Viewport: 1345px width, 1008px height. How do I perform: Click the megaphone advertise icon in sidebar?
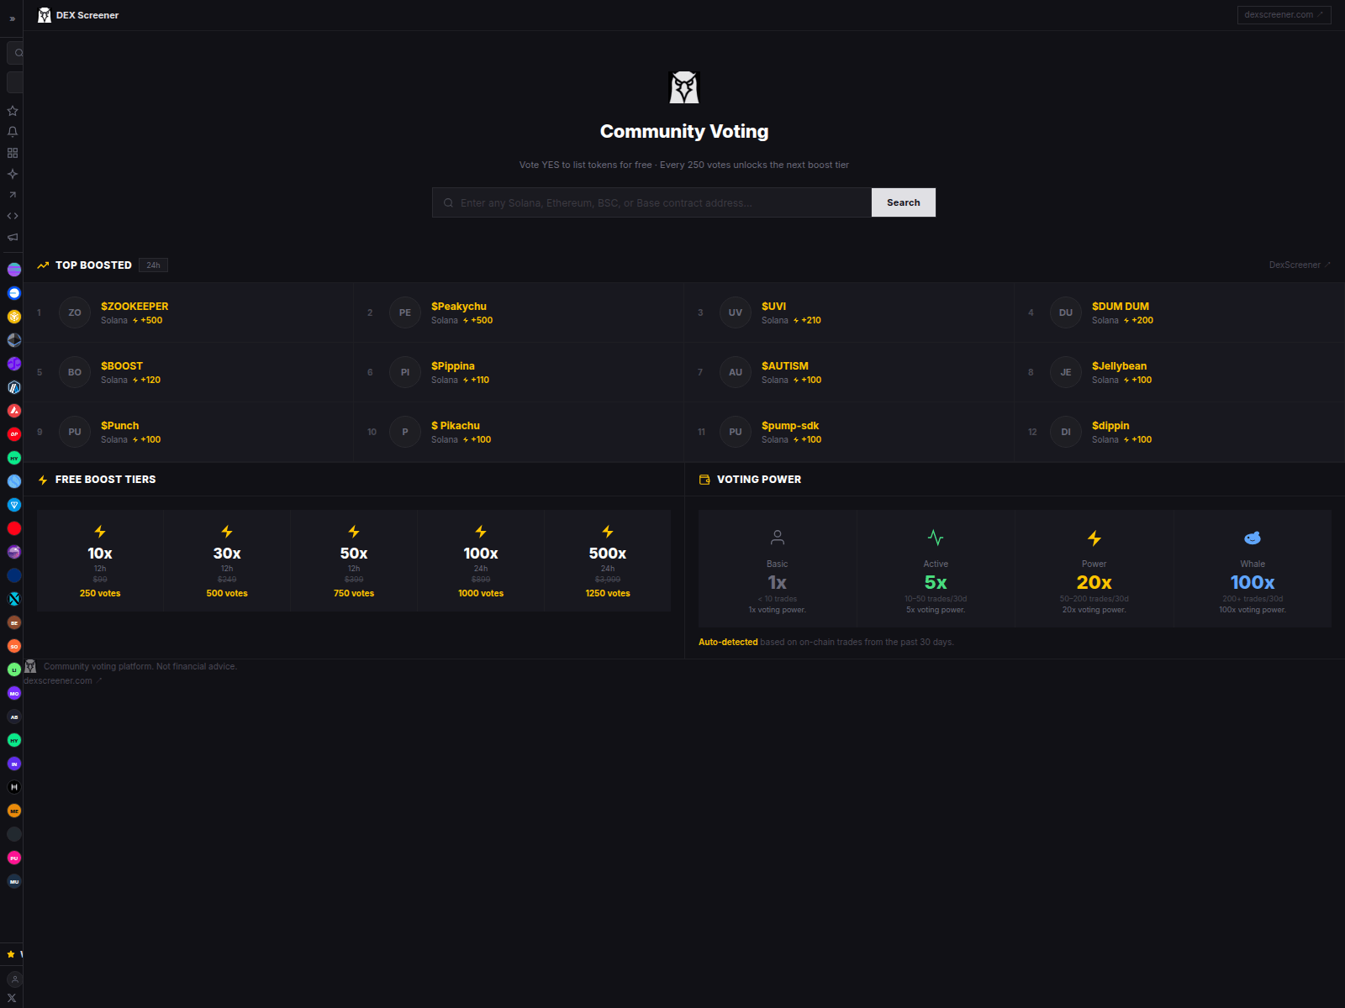[x=13, y=237]
